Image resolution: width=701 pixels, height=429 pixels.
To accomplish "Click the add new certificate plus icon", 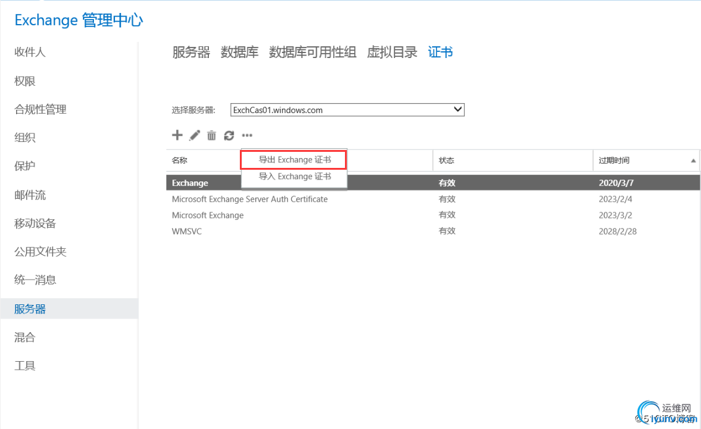I will 177,135.
